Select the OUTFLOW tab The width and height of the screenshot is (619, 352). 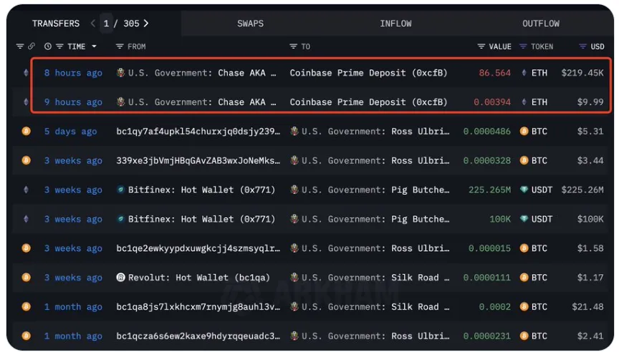click(541, 24)
